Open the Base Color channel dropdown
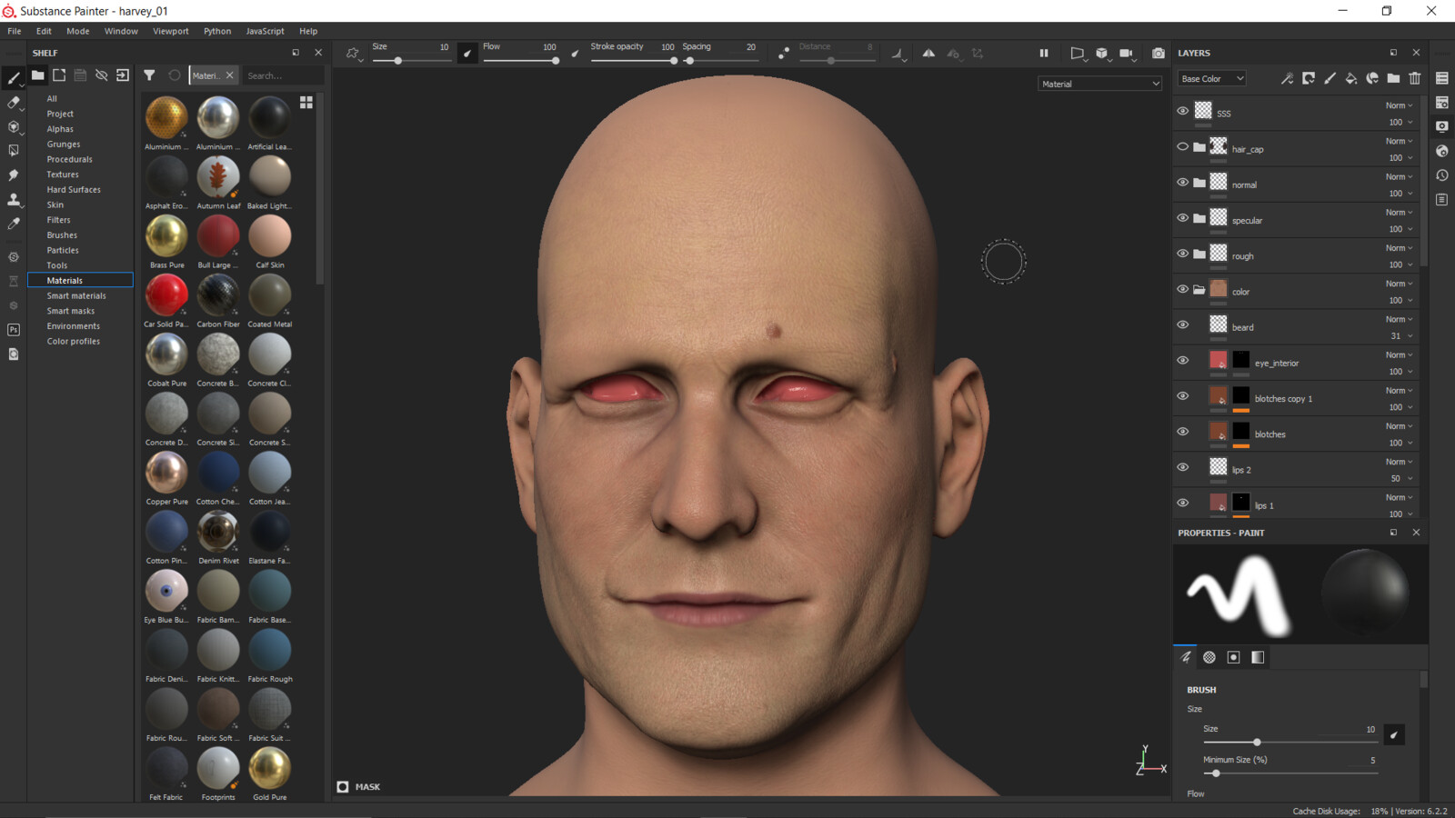Screen dimensions: 1455x818 [1212, 79]
